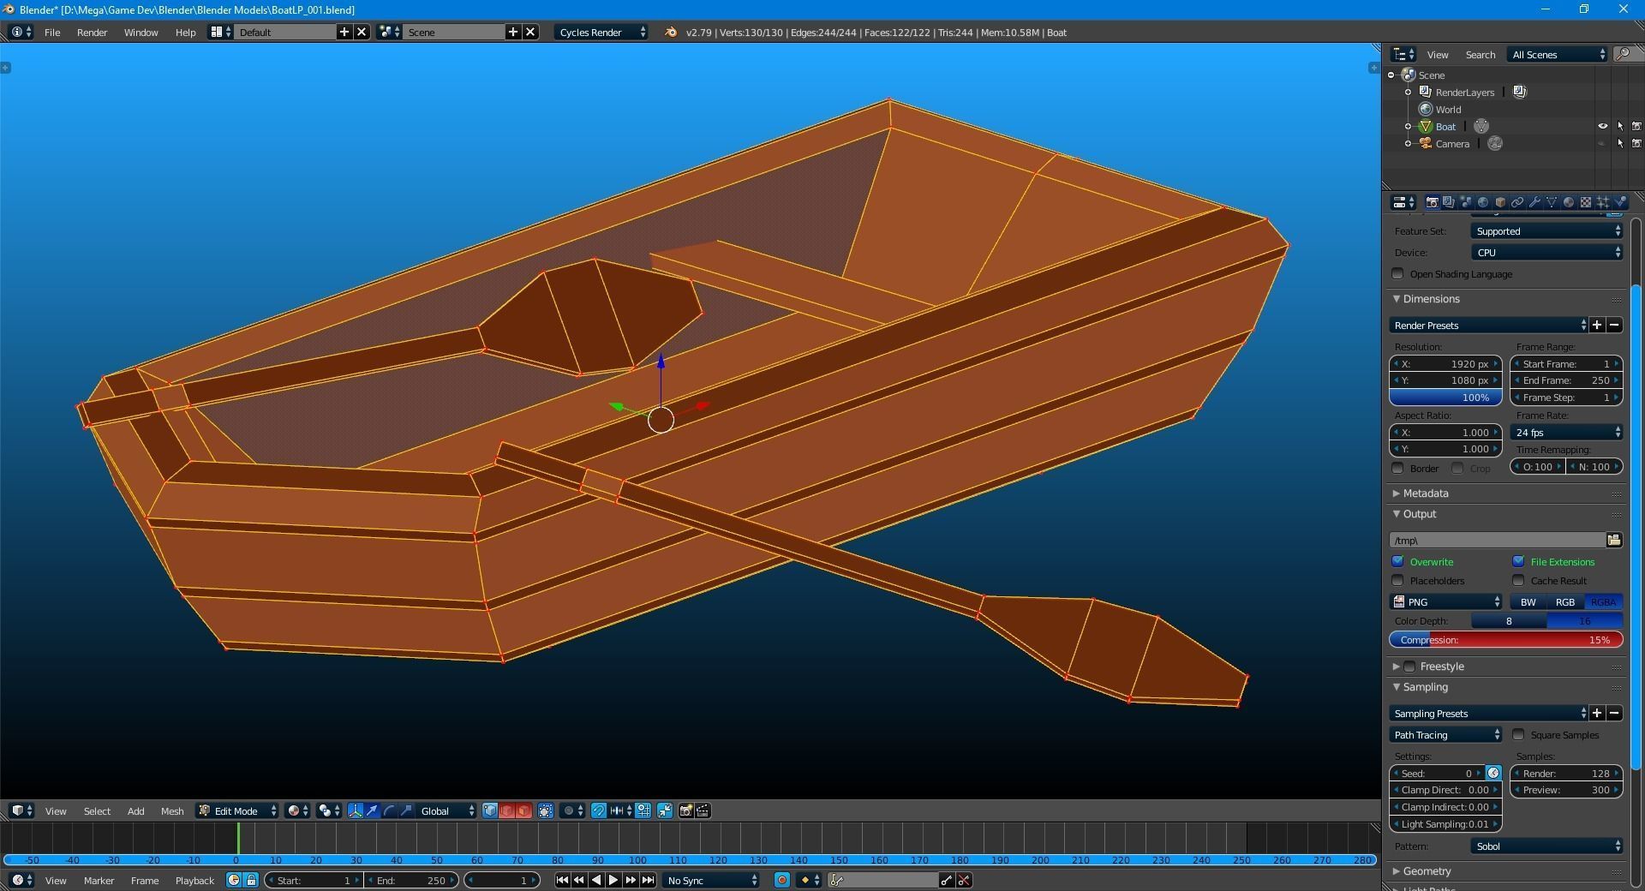Open the Mesh menu in 3D view header
This screenshot has height=891, width=1645.
[x=172, y=810]
